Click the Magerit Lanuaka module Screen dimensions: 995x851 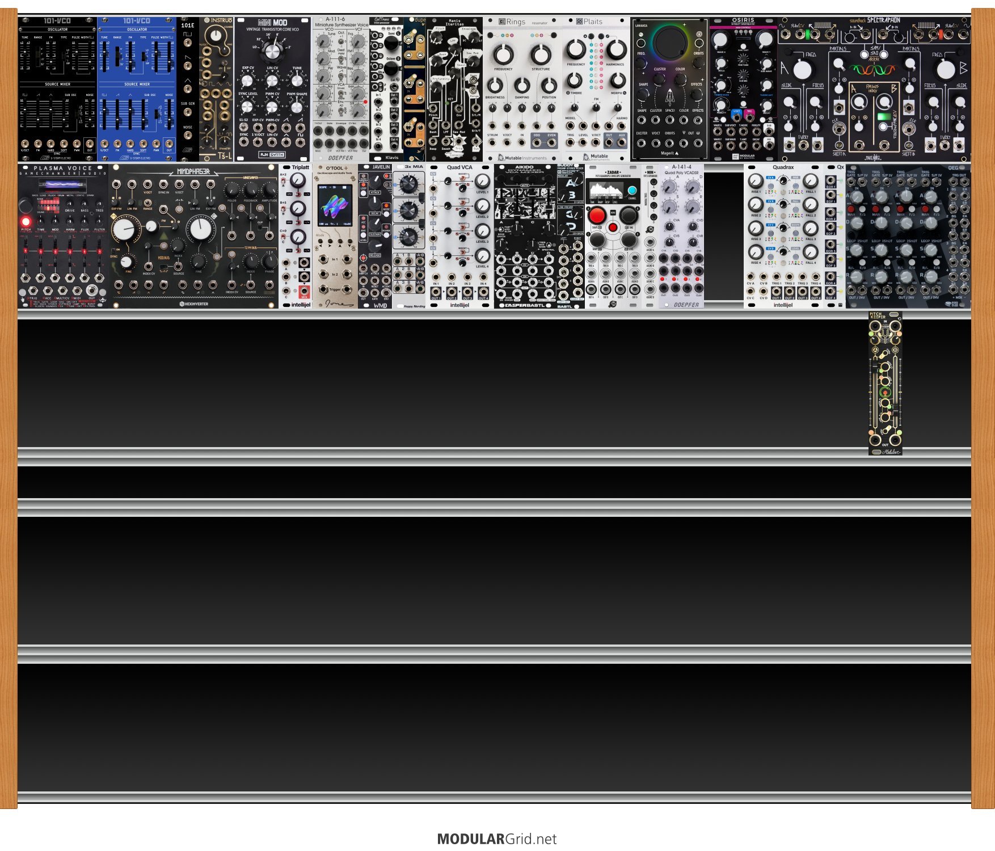[670, 89]
